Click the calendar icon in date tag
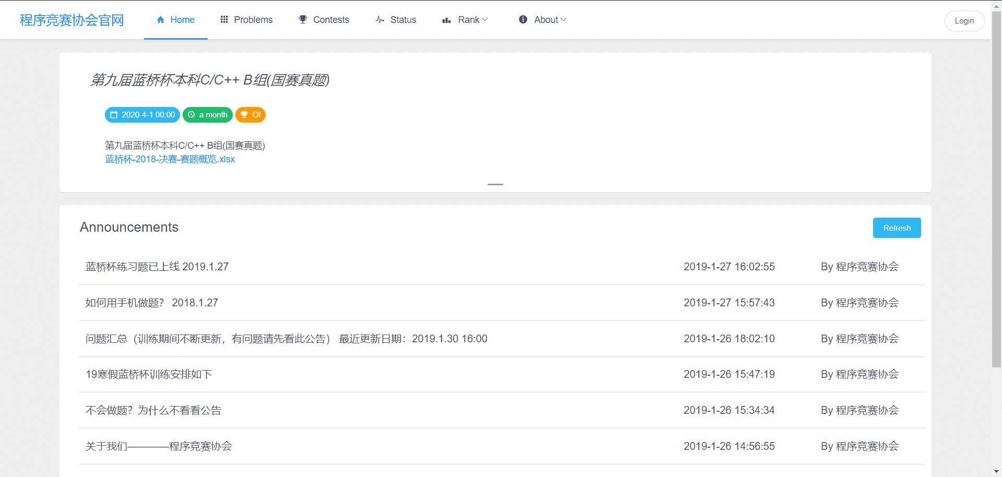This screenshot has height=477, width=1002. pyautogui.click(x=114, y=115)
